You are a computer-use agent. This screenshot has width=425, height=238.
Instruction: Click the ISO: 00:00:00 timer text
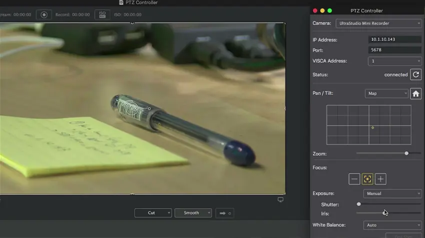127,14
